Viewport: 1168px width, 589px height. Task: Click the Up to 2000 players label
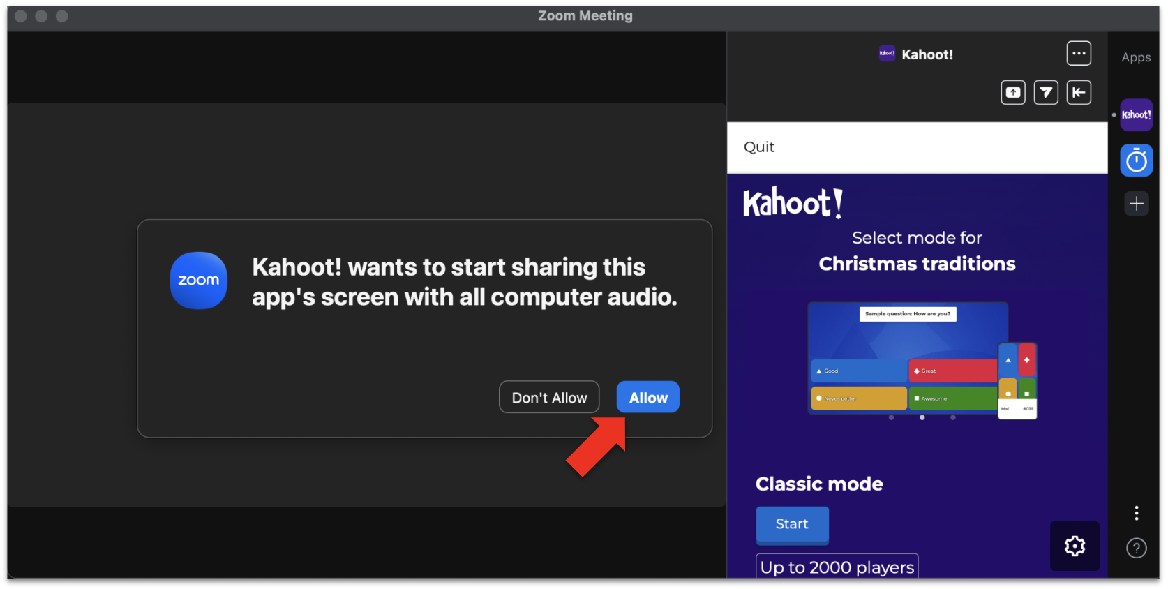837,567
